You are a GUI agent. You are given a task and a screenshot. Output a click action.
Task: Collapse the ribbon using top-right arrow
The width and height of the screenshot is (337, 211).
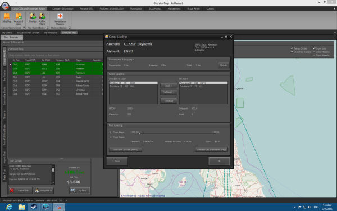[x=334, y=8]
